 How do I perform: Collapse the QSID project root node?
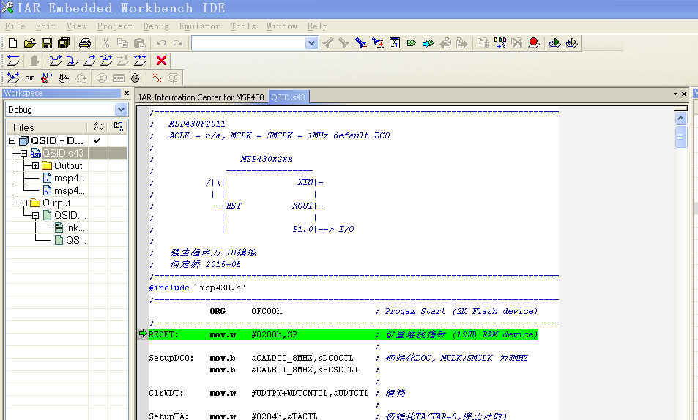tap(12, 141)
